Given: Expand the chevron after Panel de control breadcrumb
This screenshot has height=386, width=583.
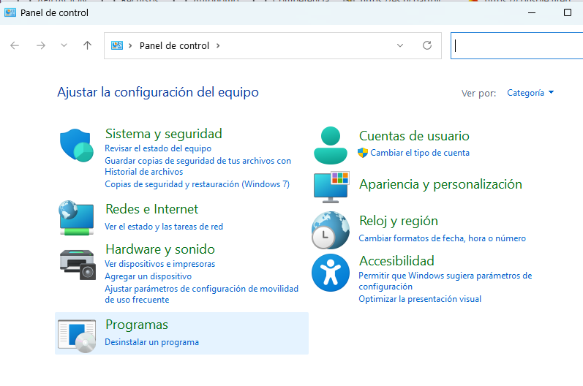Looking at the screenshot, I should click(218, 46).
